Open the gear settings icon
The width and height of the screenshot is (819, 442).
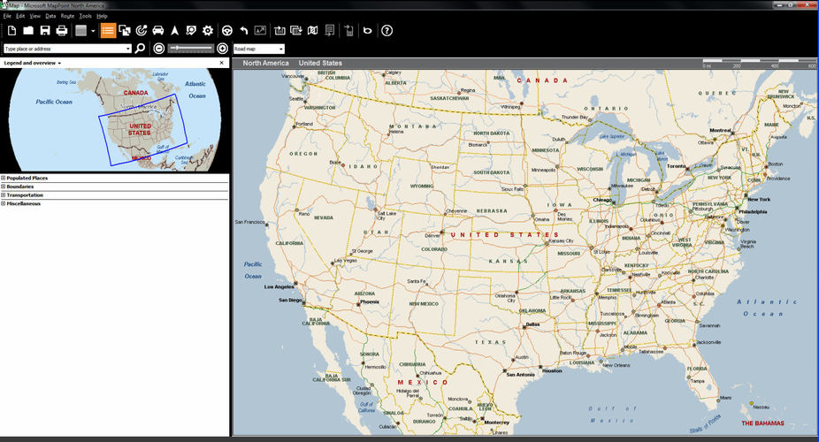208,31
